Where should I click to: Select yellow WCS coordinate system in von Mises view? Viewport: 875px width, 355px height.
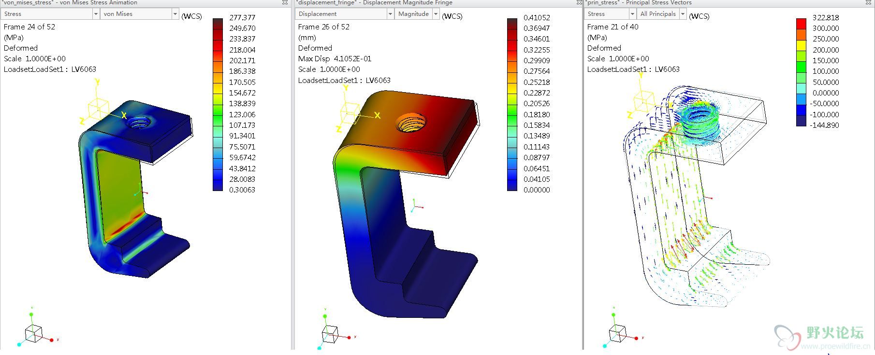click(99, 107)
